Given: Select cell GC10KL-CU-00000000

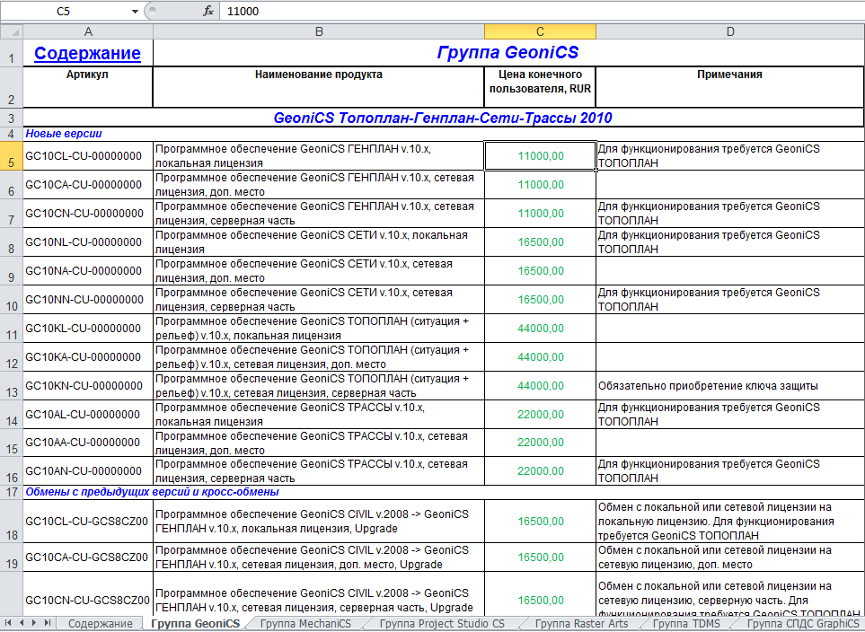Looking at the screenshot, I should coord(88,329).
